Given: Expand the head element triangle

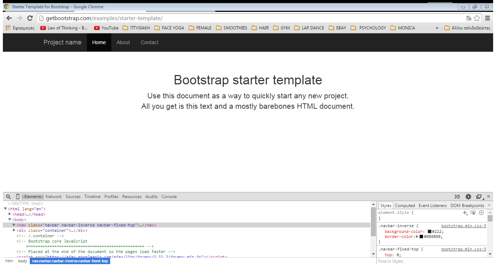Looking at the screenshot, I should click(x=10, y=214).
